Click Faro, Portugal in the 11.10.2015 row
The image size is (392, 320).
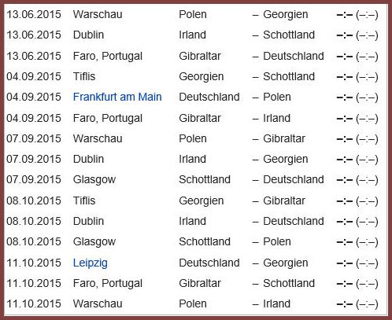coord(108,284)
